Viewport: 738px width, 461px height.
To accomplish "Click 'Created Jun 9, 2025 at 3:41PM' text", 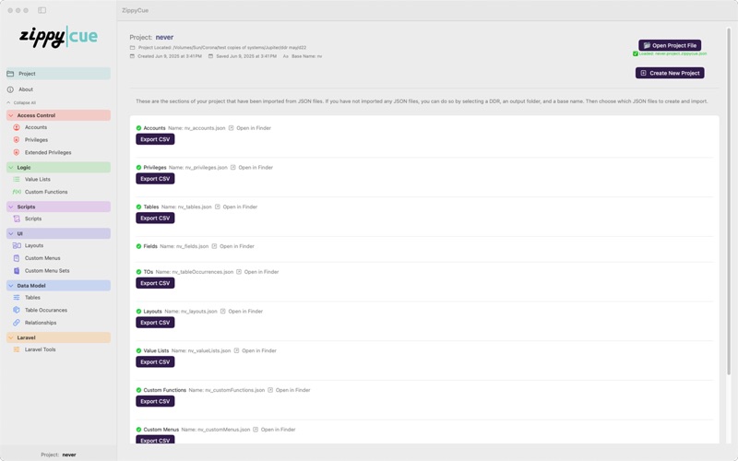I will [170, 56].
